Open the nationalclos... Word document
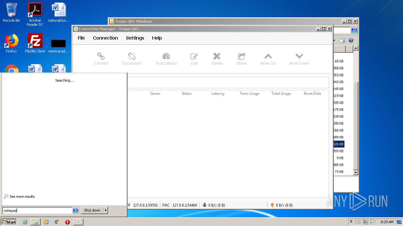The image size is (403, 226). (x=59, y=13)
